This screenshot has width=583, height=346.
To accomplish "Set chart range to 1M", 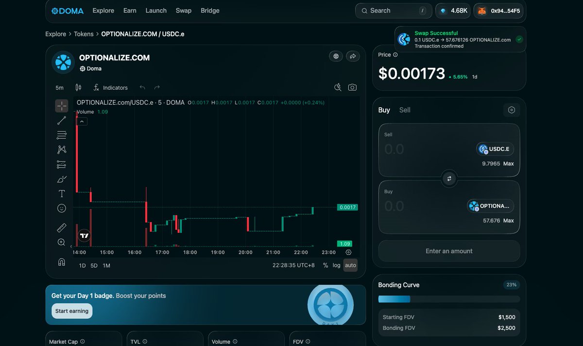I will click(106, 265).
